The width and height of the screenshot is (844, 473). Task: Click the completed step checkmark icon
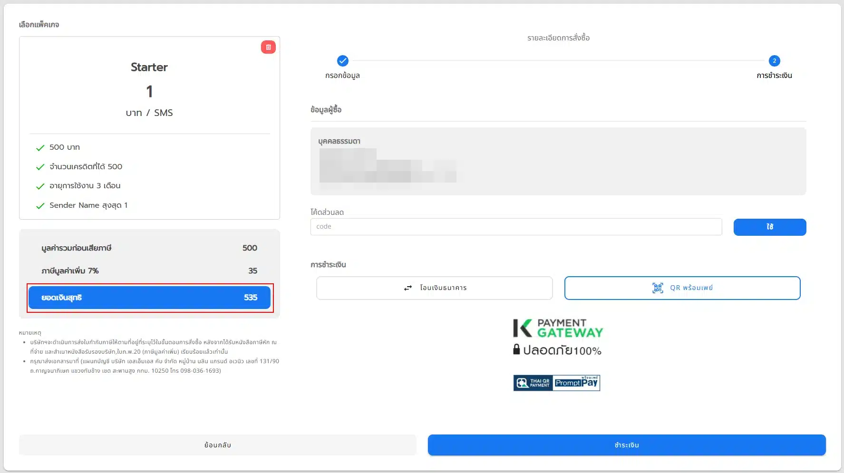(x=342, y=61)
